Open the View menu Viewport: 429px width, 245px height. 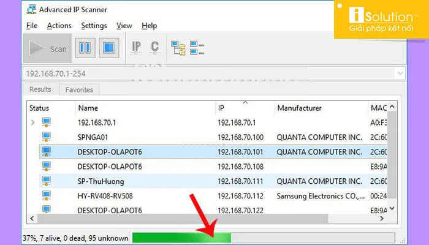tap(124, 26)
